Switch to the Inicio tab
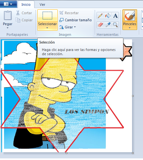143x160 pixels. [26, 5]
